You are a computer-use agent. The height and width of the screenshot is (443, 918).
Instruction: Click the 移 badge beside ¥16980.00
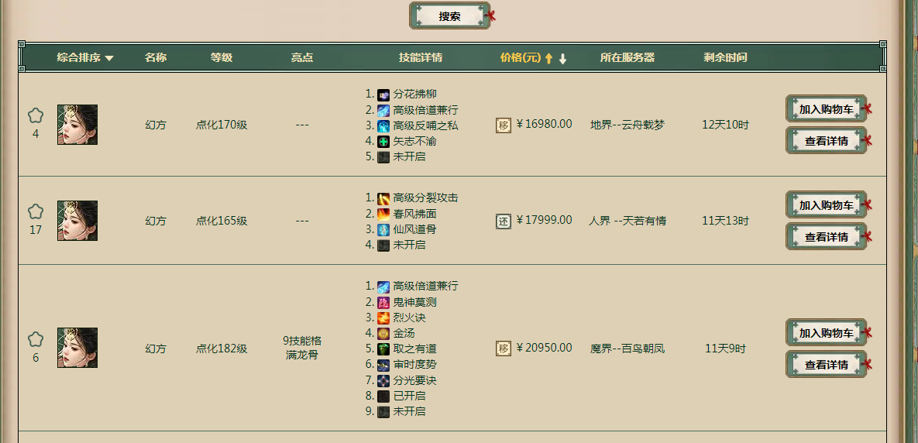(x=504, y=125)
